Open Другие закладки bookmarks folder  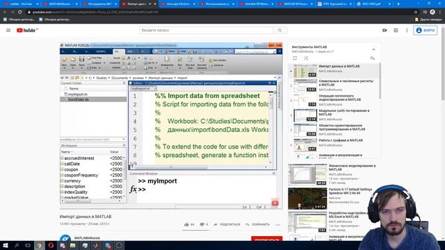pyautogui.click(x=428, y=19)
